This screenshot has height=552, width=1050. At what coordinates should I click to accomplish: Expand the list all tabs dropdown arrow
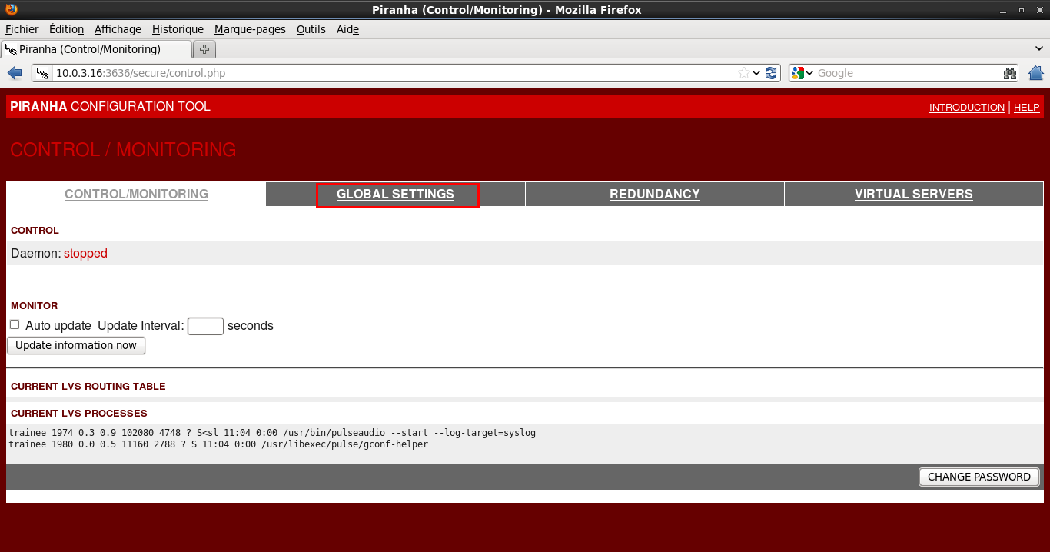[1040, 48]
